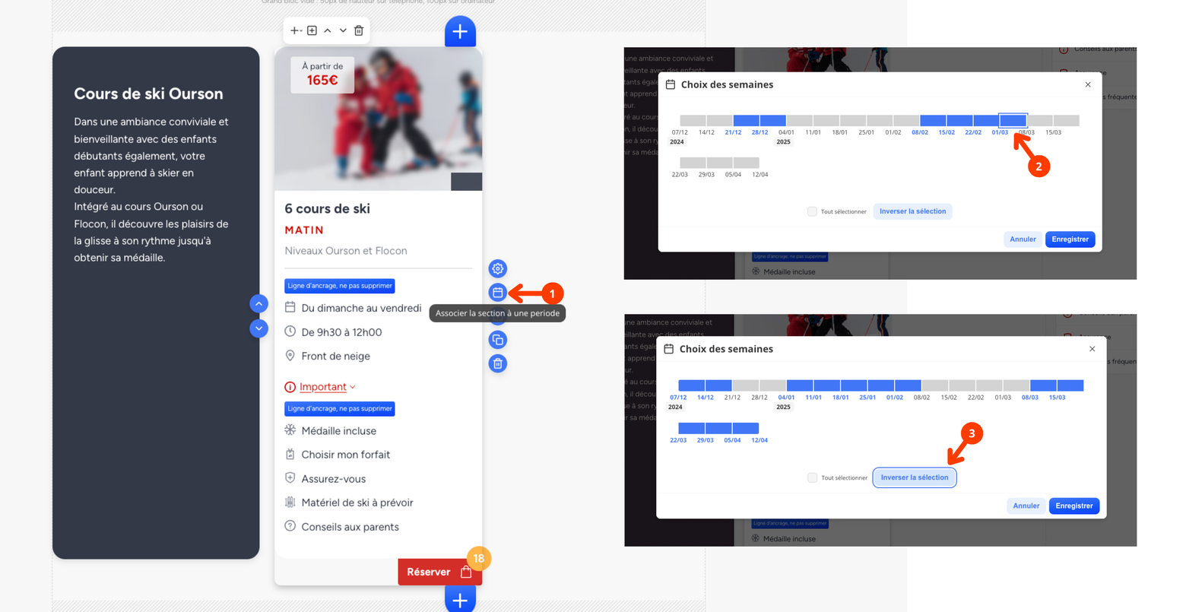Click the Cours de ski Ourson title

(148, 94)
